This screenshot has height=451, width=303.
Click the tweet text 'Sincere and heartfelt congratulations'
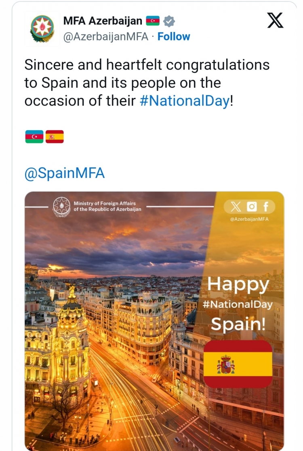point(147,65)
